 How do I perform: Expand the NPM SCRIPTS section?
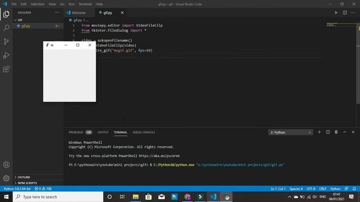coord(38,183)
